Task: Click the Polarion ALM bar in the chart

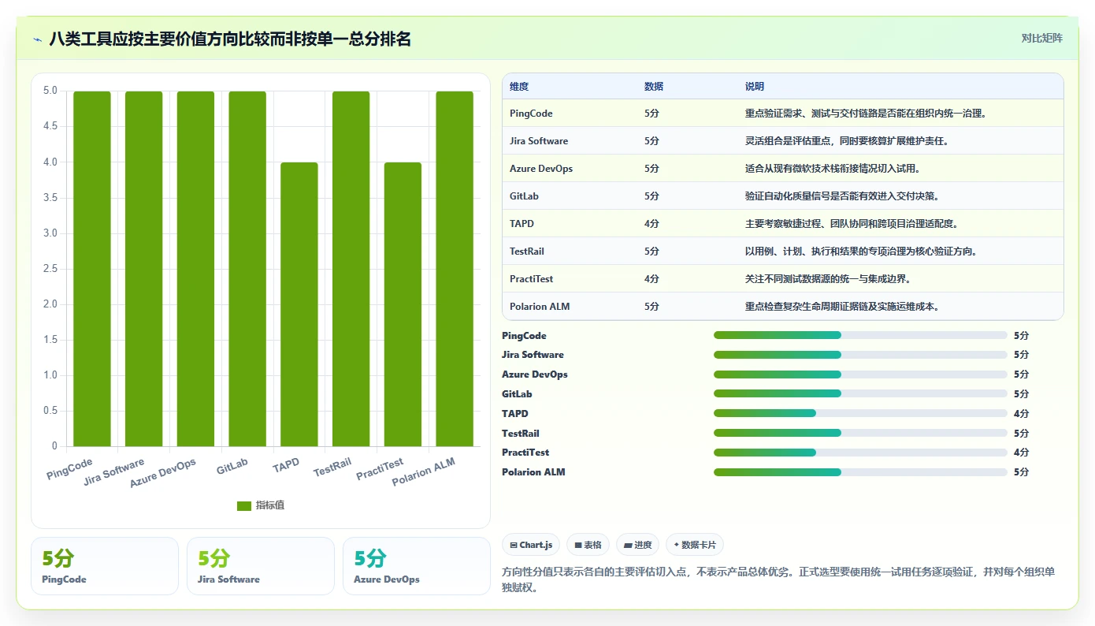Action: [455, 269]
